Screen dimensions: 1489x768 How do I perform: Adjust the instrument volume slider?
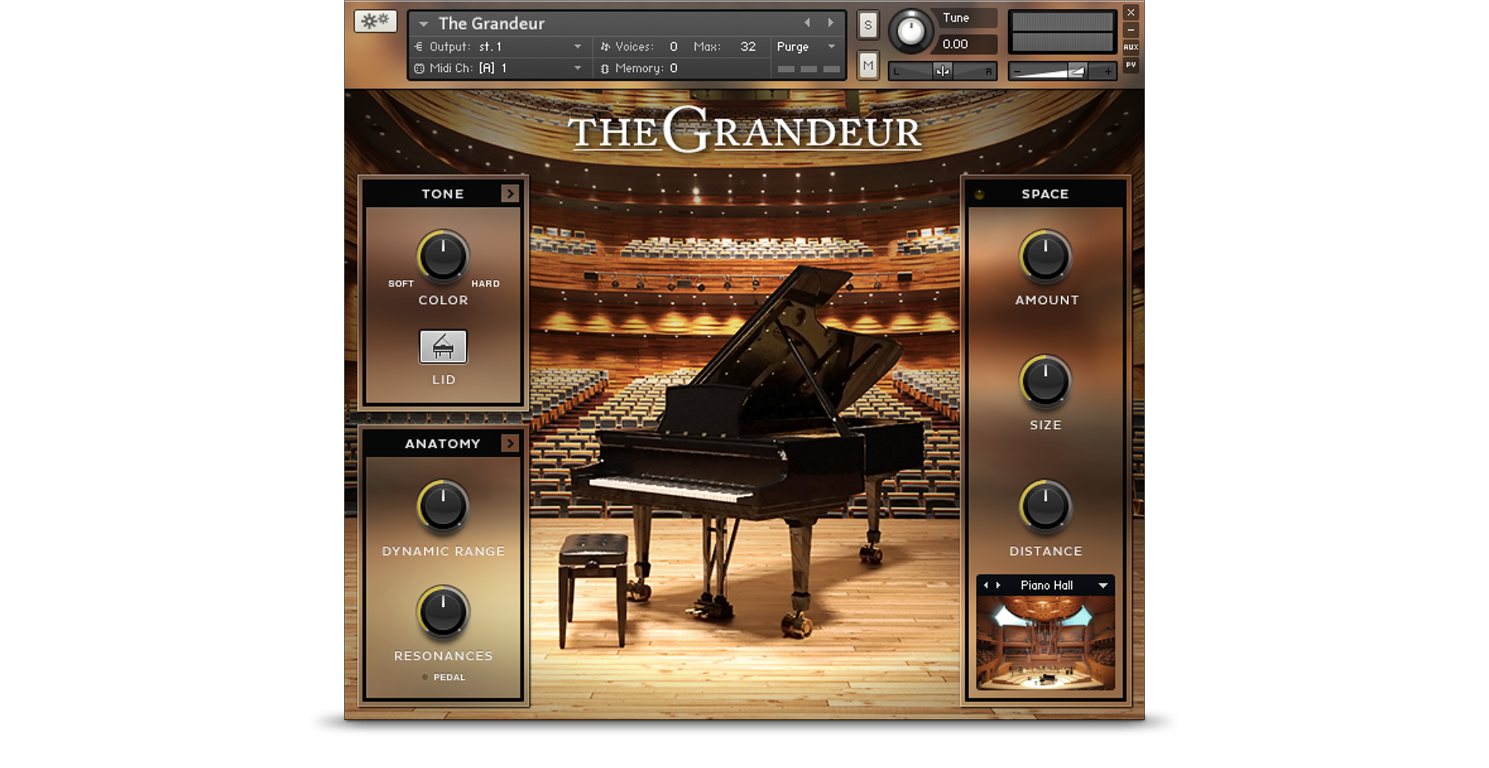coord(1062,71)
